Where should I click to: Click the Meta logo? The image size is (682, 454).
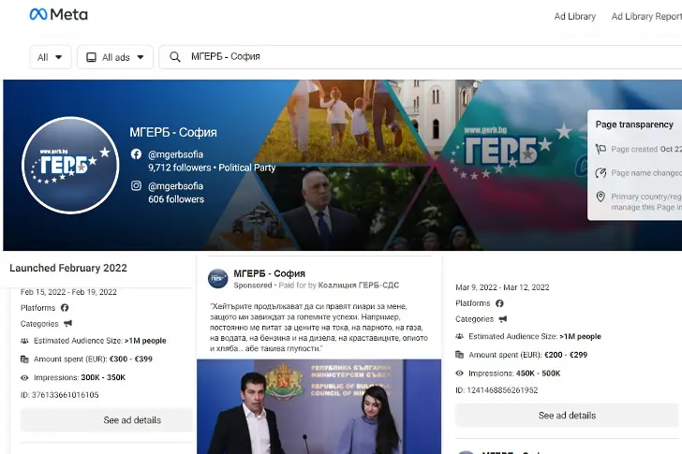[x=58, y=14]
